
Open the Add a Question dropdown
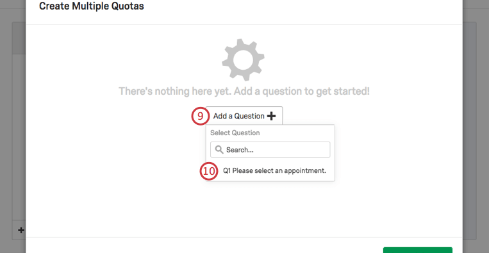tap(244, 116)
